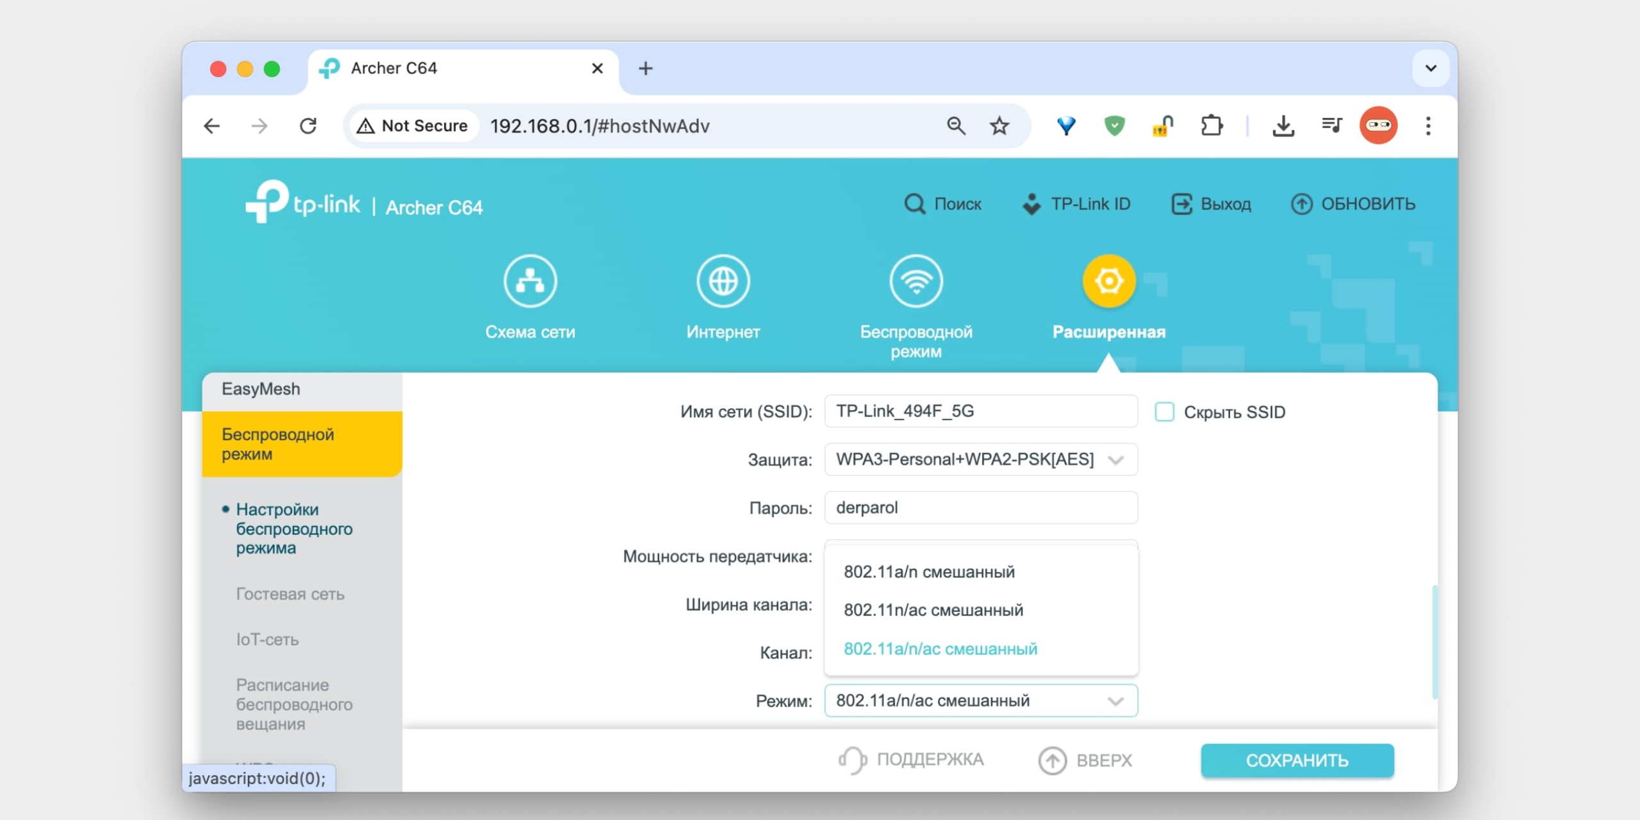Click the СОХРАНИТЬ save button

click(1297, 760)
